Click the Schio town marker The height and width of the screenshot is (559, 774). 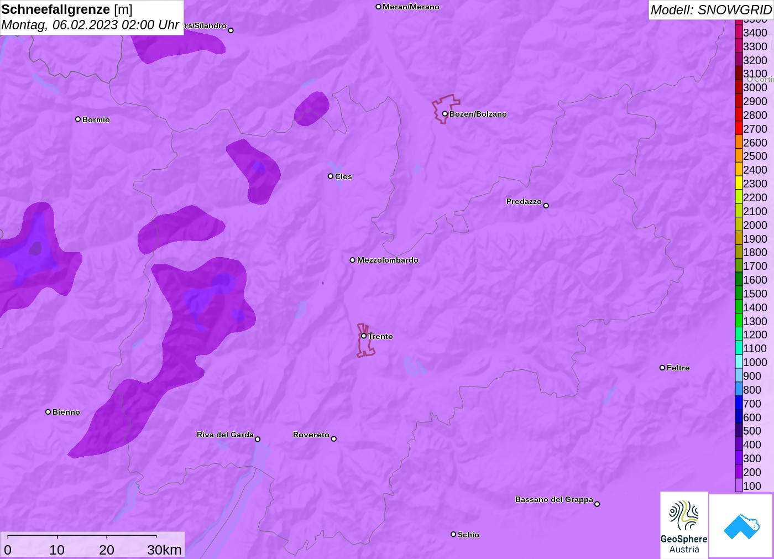pos(453,534)
